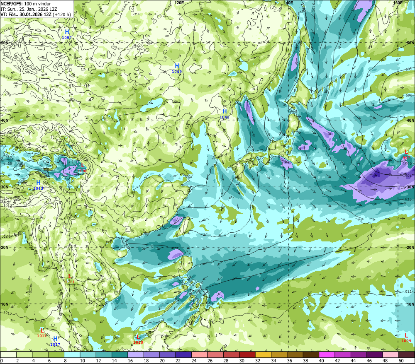The width and height of the screenshot is (415, 364).
Task: Click the 1004 isobar label
Action: tap(407, 176)
